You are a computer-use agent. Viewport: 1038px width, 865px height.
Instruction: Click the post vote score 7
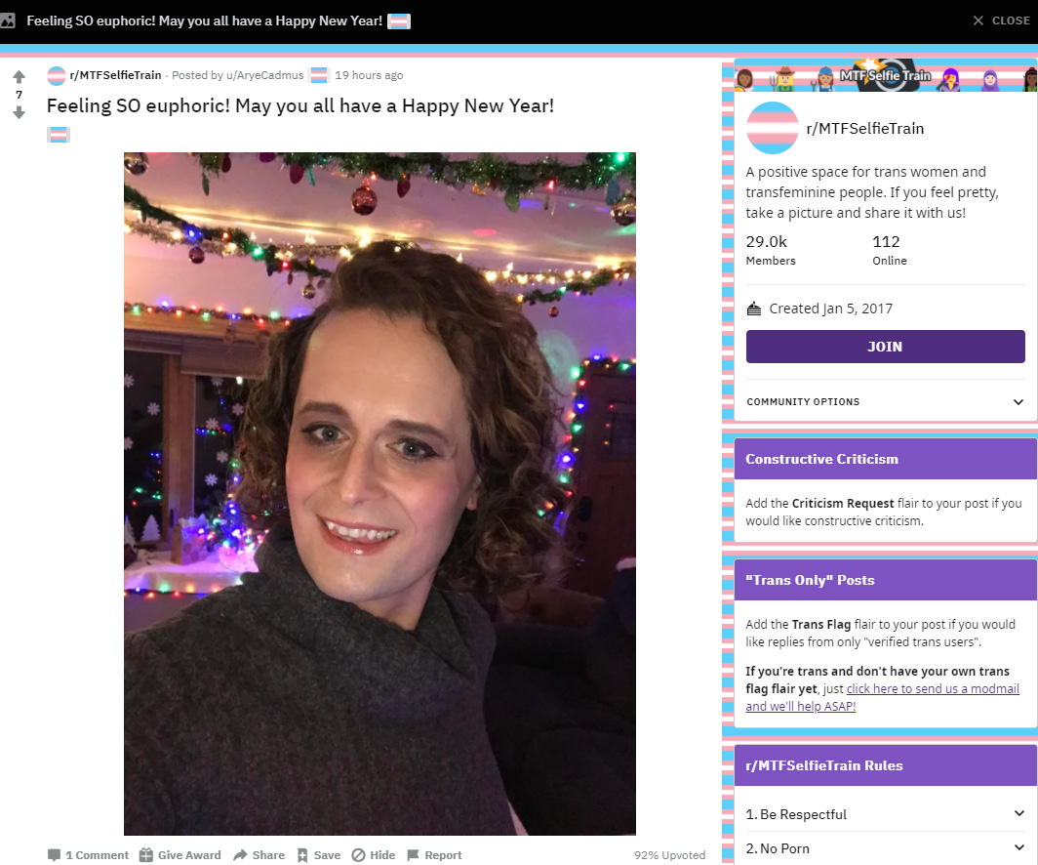point(19,95)
